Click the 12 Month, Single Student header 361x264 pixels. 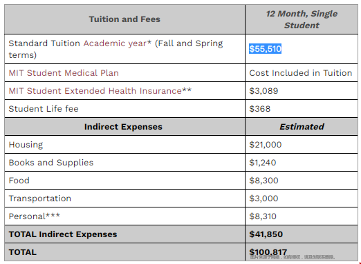click(302, 19)
